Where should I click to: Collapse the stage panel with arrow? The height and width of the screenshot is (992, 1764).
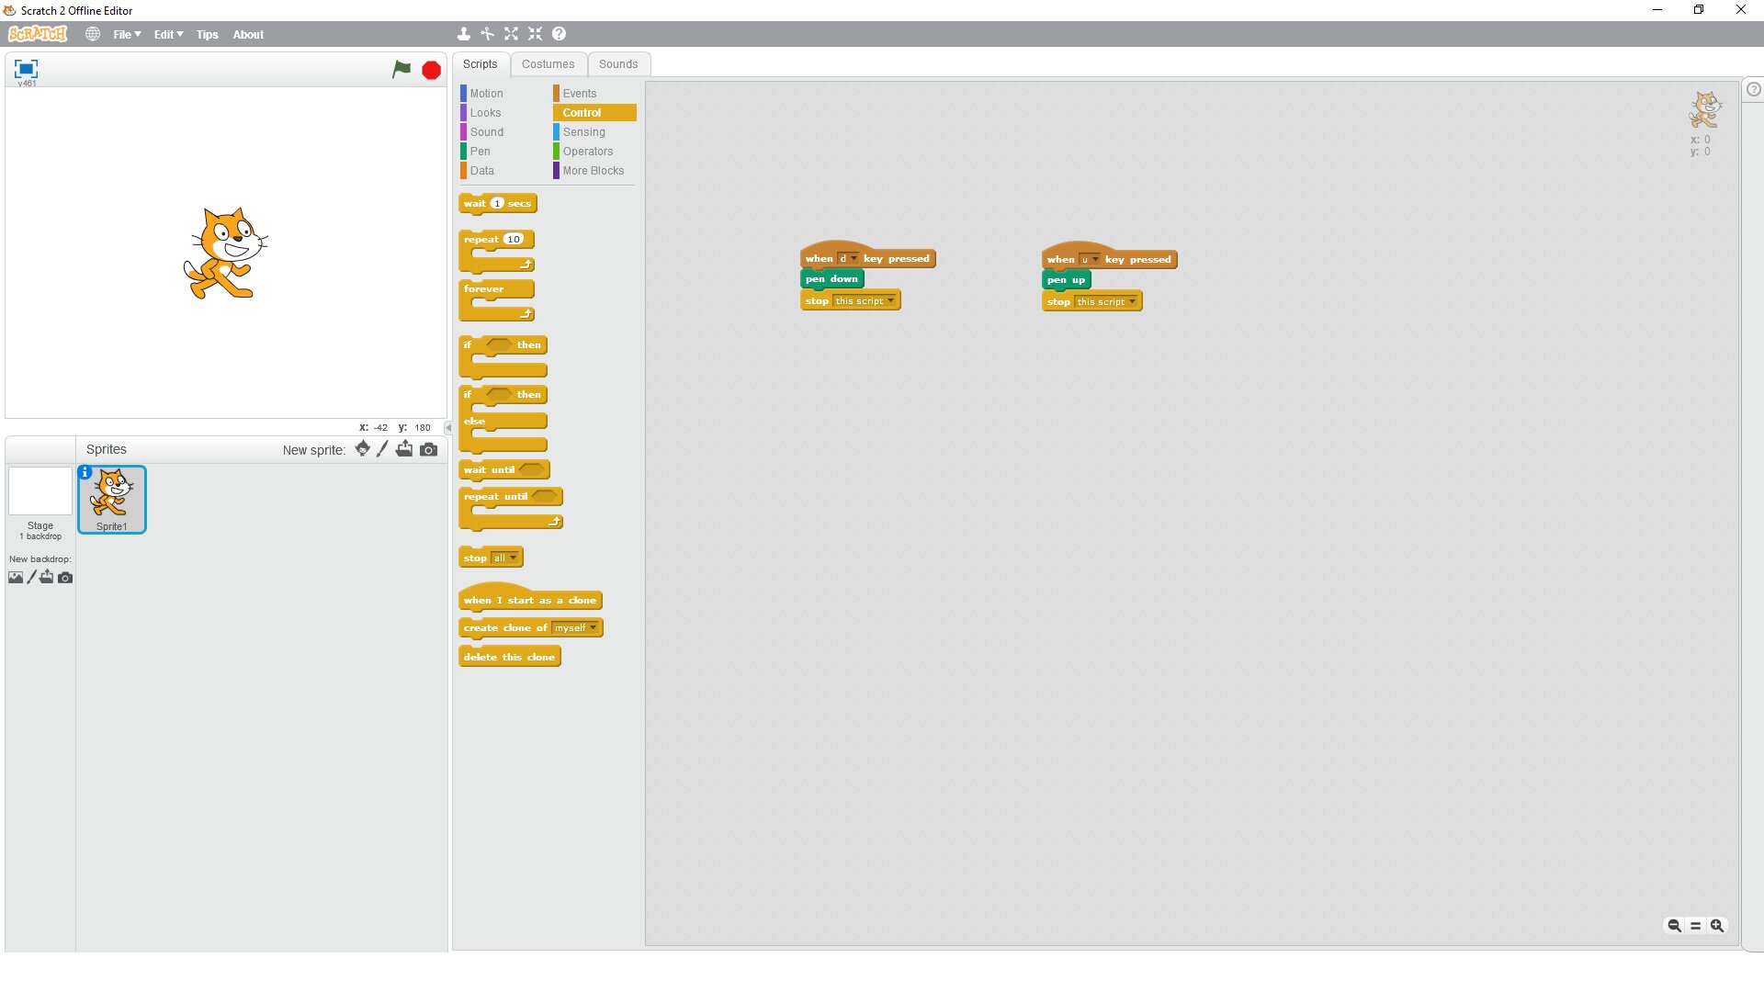click(448, 428)
